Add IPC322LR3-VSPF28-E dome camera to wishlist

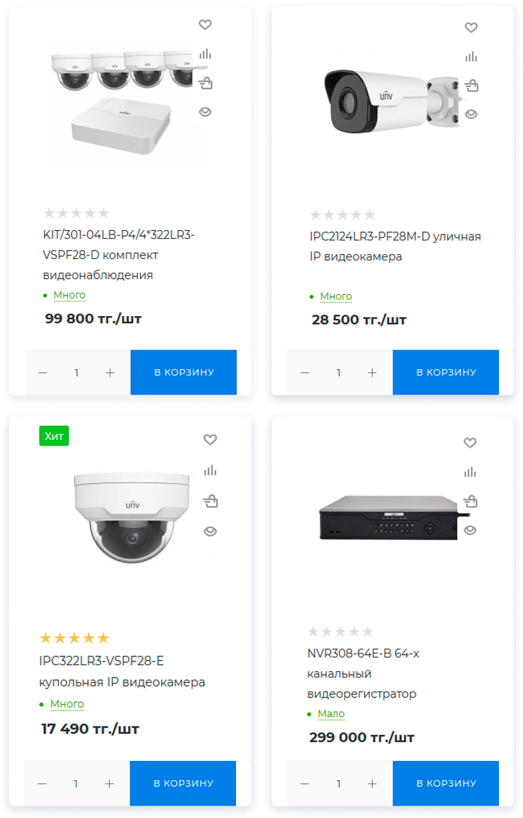coord(210,440)
